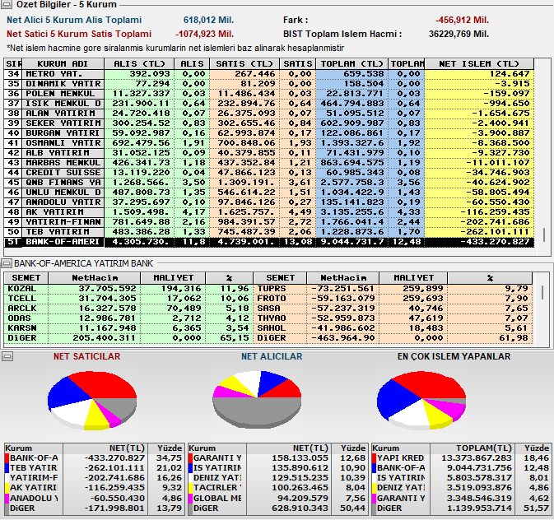Click the ODAS stock row
This screenshot has height=520, width=554.
tap(128, 318)
